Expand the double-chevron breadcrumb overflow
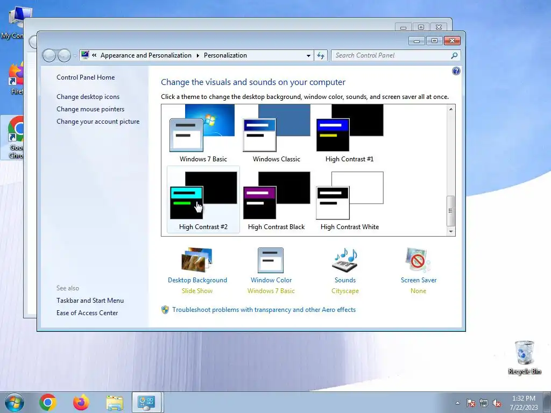 tap(94, 55)
